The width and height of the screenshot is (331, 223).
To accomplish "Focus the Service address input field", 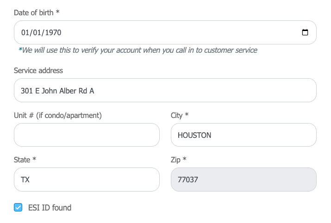I will (165, 90).
